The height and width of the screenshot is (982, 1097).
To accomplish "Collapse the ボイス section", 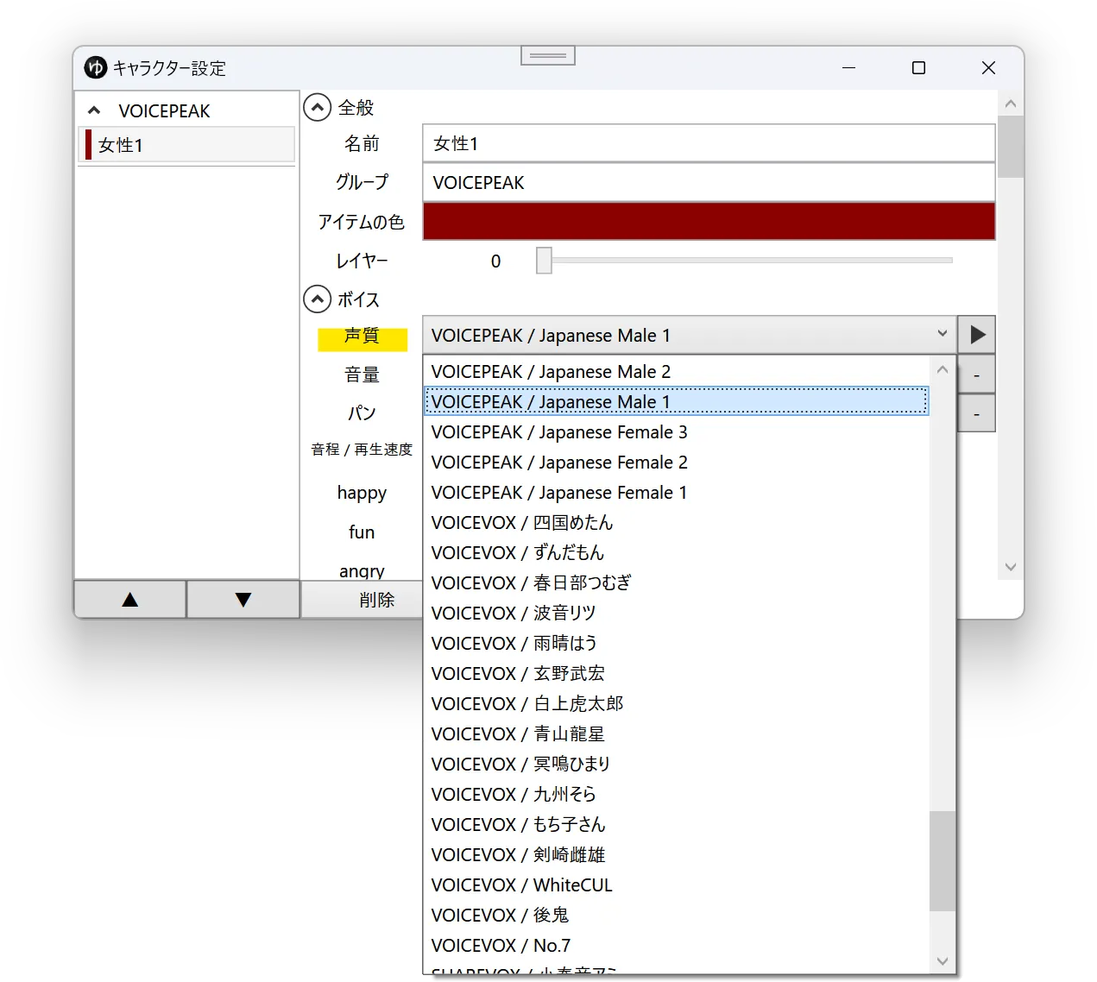I will click(318, 299).
